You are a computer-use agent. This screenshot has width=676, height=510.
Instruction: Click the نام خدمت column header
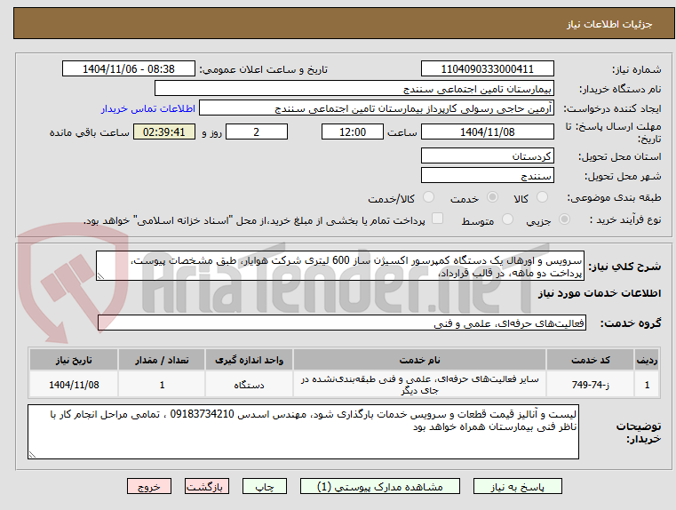419,360
